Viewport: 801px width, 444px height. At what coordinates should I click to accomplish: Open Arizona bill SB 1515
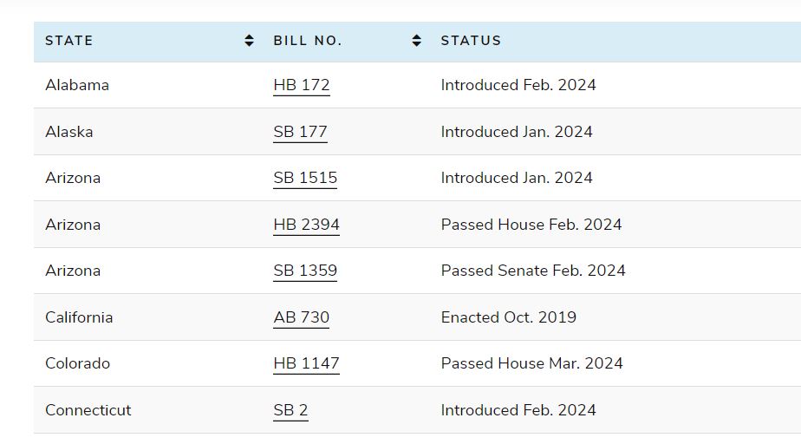(x=305, y=178)
